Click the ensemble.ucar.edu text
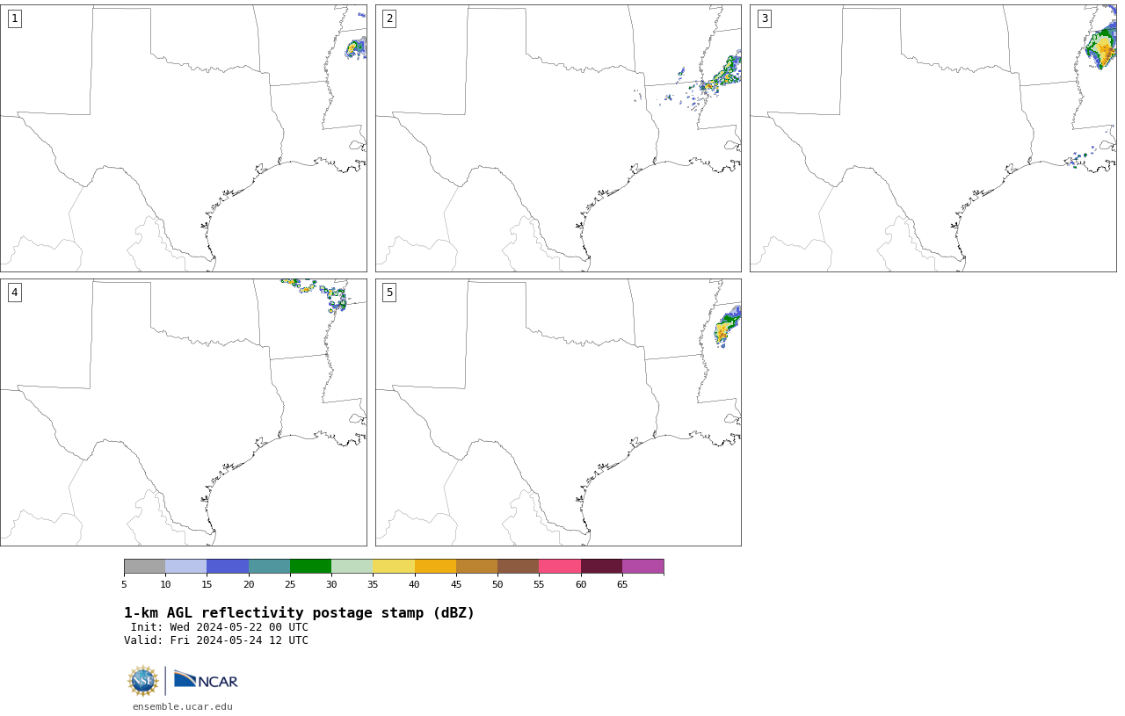The image size is (1125, 716). [183, 706]
